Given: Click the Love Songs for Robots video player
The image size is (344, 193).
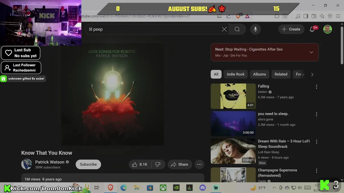Looking at the screenshot, I should tap(113, 94).
